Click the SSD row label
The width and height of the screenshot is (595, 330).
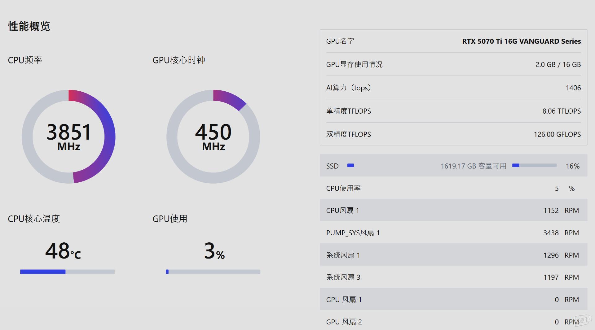332,166
